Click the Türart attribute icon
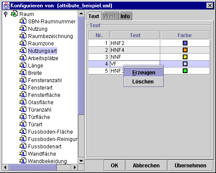Screen dimensions: 216x173 23,124
